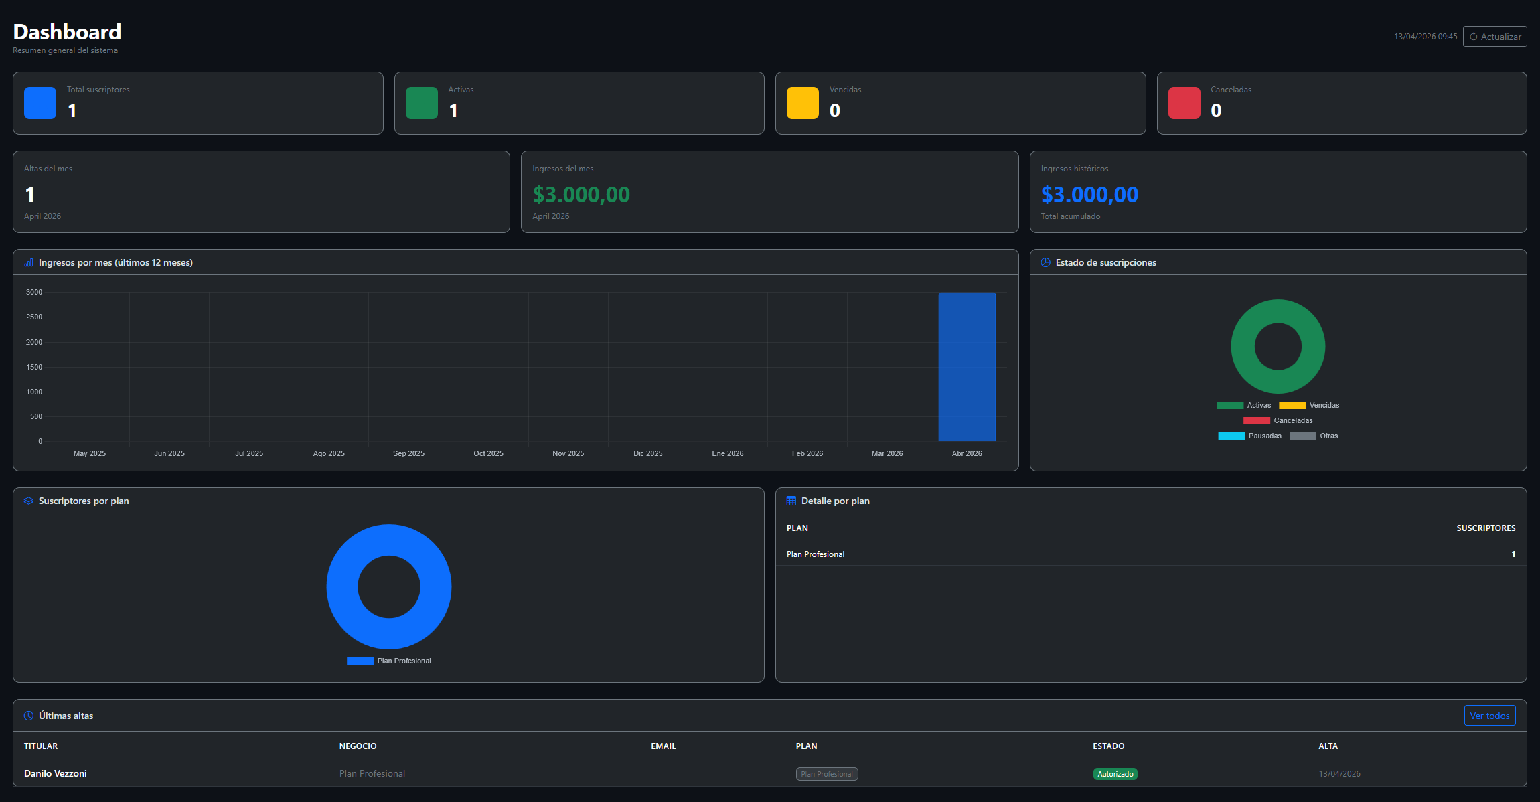Open the Ver todos link
The width and height of the screenshot is (1540, 802).
point(1489,716)
